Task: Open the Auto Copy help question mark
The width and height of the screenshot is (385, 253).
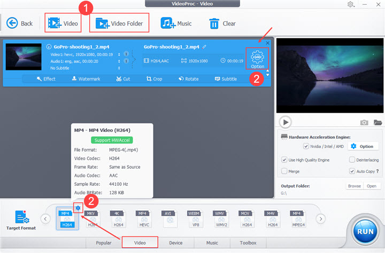Action: (378, 171)
